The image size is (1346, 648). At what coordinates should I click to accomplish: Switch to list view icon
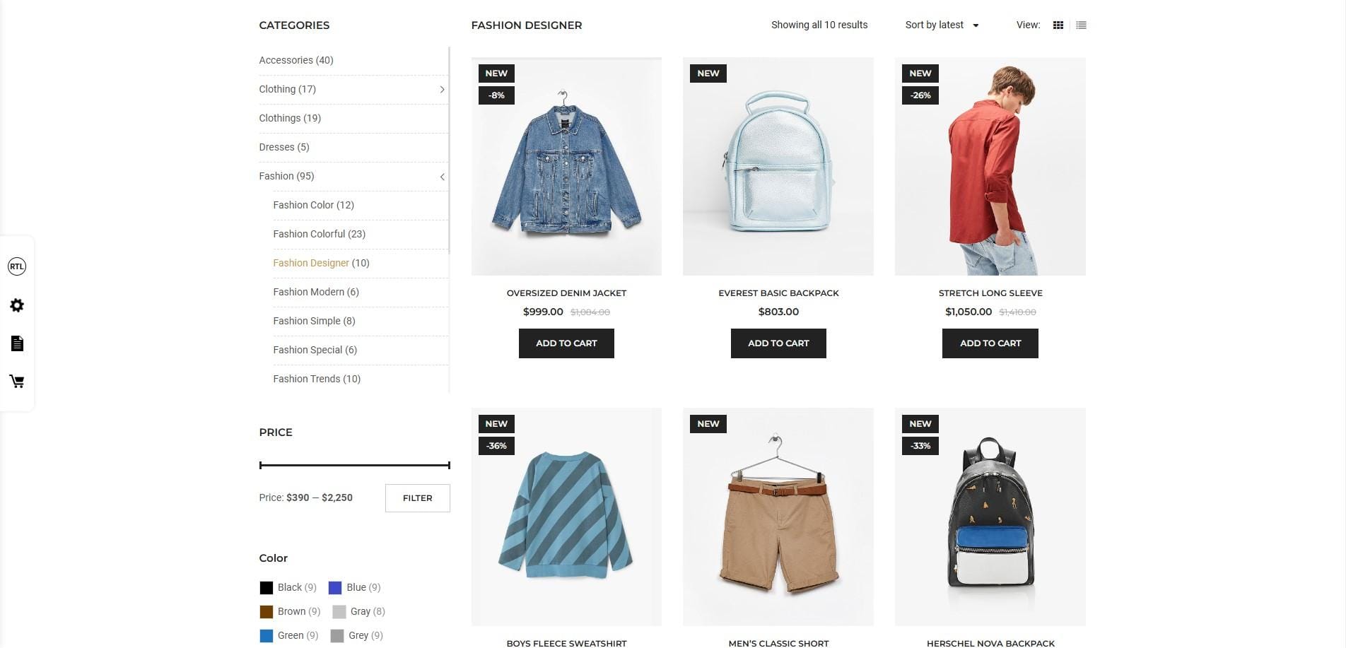click(x=1081, y=25)
